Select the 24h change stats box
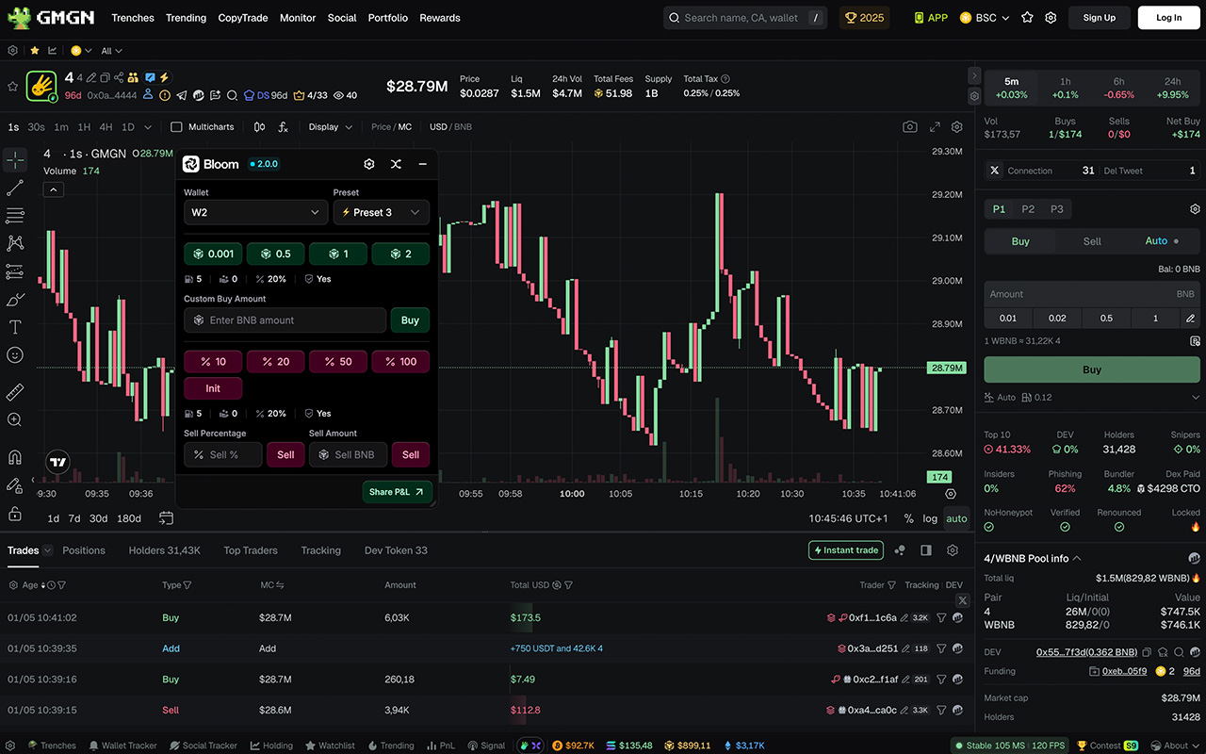The height and width of the screenshot is (754, 1206). point(1173,88)
